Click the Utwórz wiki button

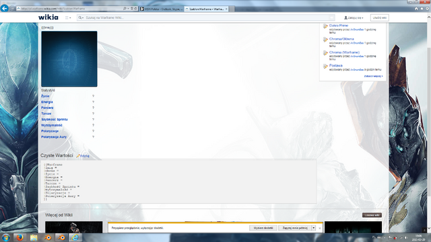pyautogui.click(x=380, y=18)
